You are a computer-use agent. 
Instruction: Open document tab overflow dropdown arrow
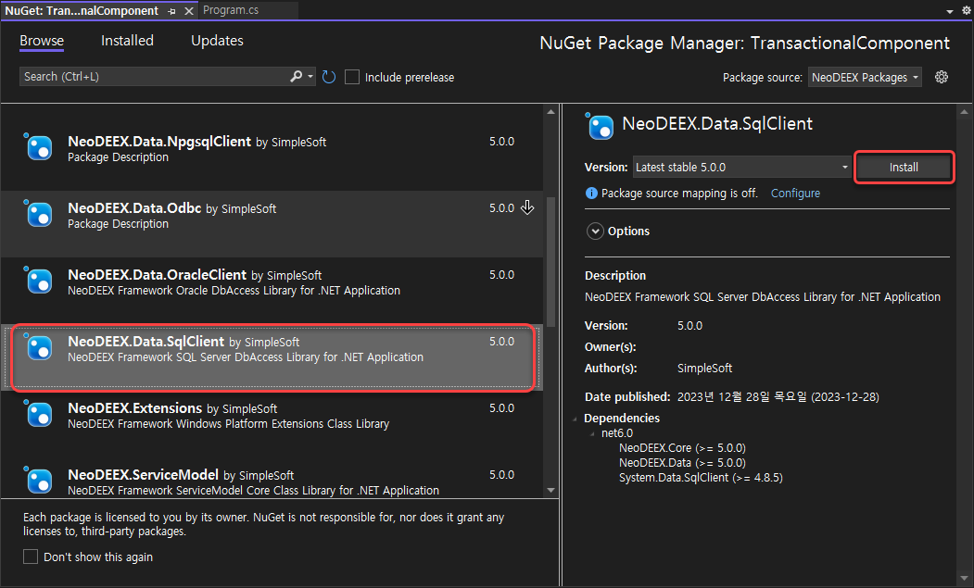coord(950,11)
